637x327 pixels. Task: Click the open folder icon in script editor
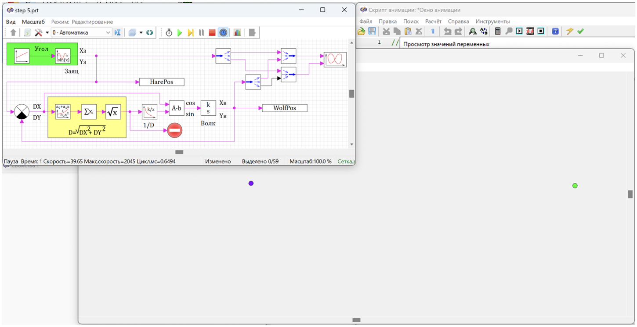tap(361, 31)
